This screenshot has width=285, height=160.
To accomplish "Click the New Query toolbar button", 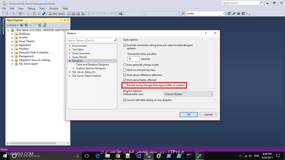I will pos(57,14).
